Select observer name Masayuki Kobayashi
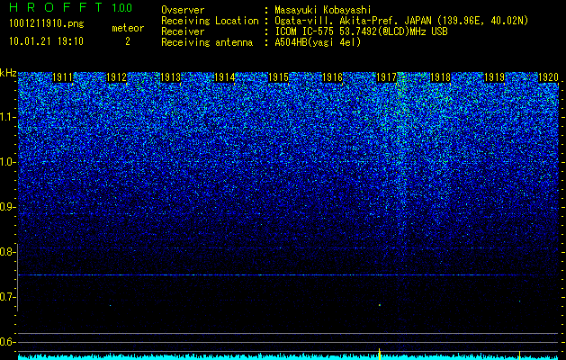The height and width of the screenshot is (360, 566). pyautogui.click(x=323, y=10)
